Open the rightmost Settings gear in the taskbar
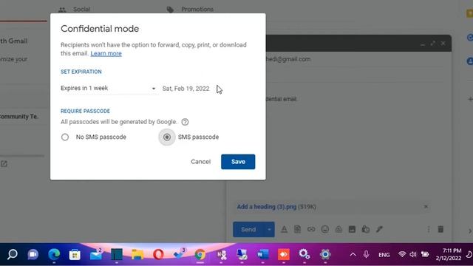This screenshot has height=266, width=473. 325,254
